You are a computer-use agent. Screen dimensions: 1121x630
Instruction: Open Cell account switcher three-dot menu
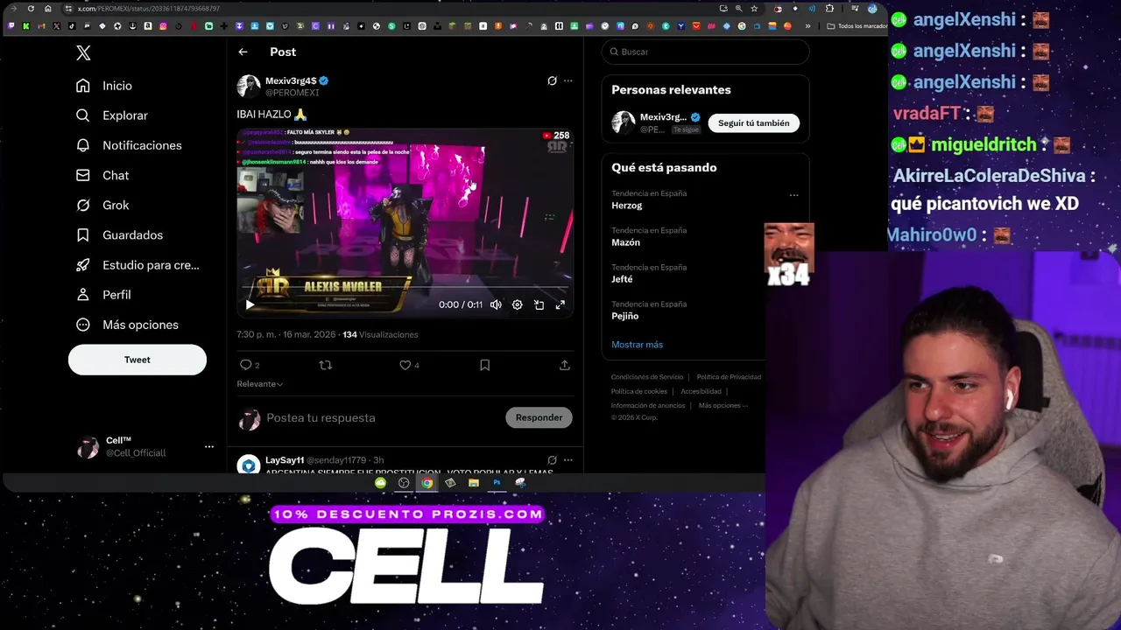pos(208,446)
